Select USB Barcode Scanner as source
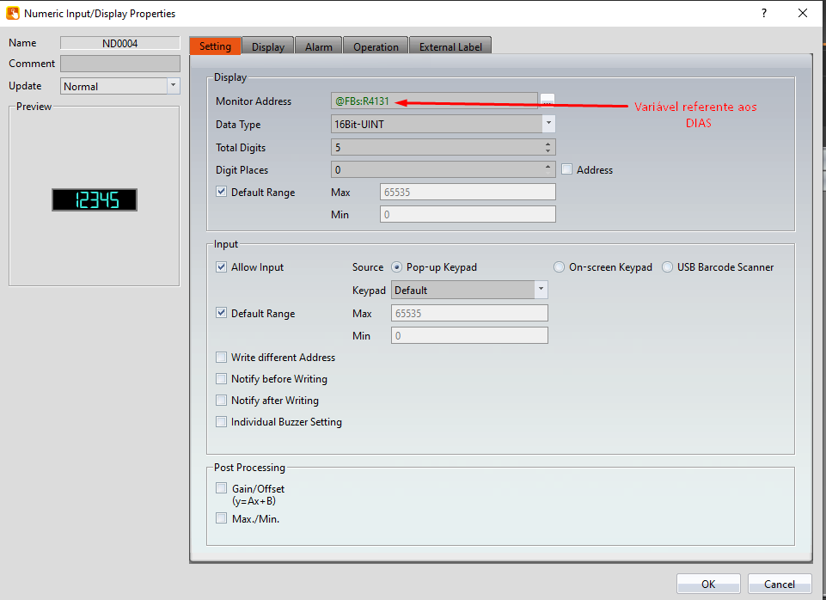Image resolution: width=826 pixels, height=600 pixels. 668,267
